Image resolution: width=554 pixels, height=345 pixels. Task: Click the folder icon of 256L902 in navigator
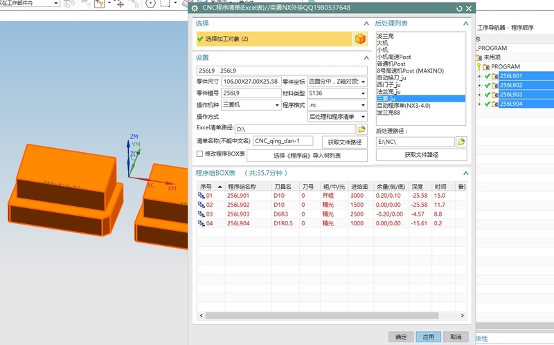tap(495, 85)
